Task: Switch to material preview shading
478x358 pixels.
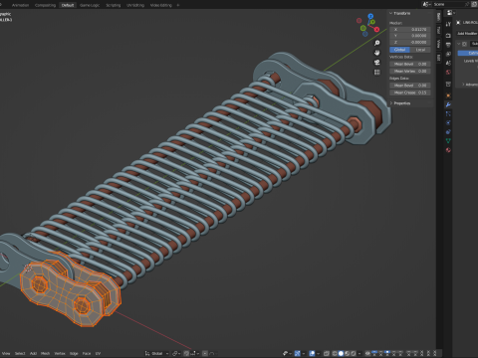Action: pos(347,353)
